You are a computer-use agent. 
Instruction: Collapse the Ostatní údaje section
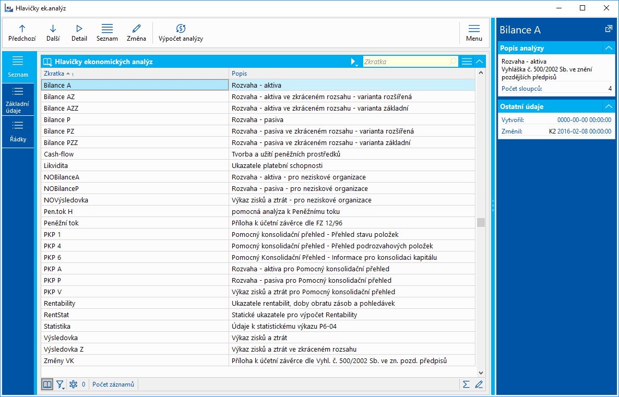point(609,106)
